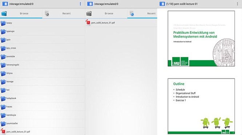The height and width of the screenshot is (135, 242).
Task: Select Recent tab in middle panel
Action: point(142,13)
